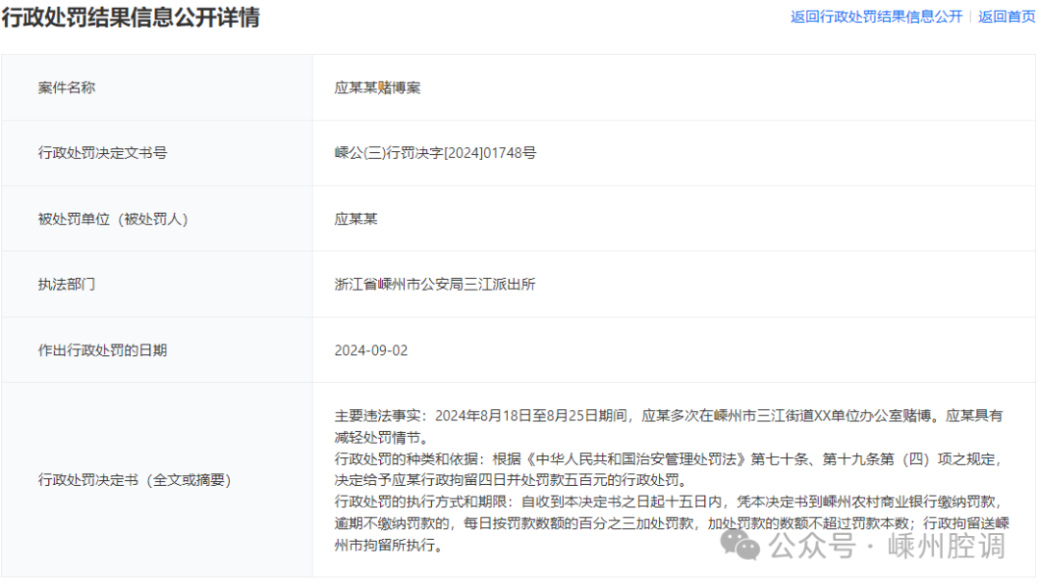The image size is (1039, 587).
Task: Click the punished person value 应某某
Action: click(x=356, y=218)
